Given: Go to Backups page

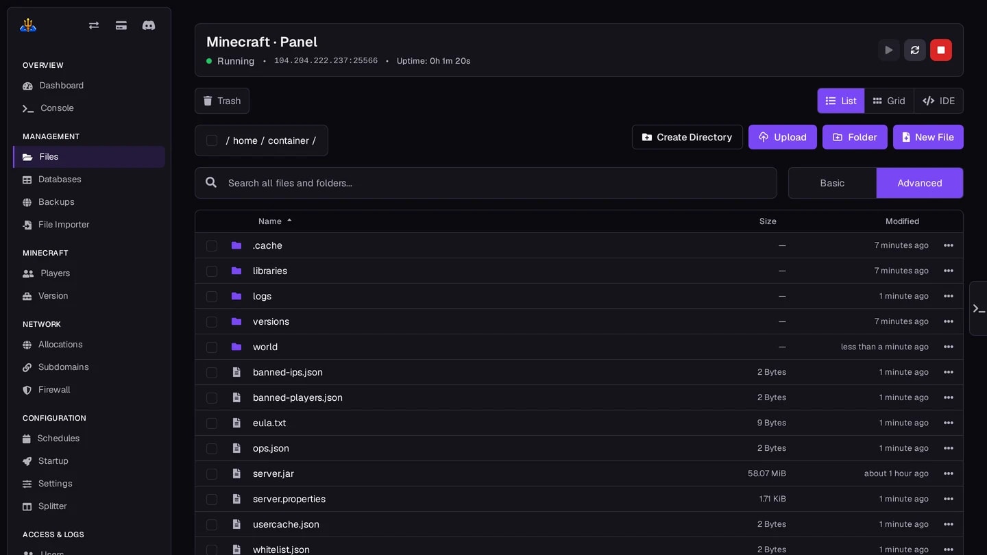Looking at the screenshot, I should [89, 202].
